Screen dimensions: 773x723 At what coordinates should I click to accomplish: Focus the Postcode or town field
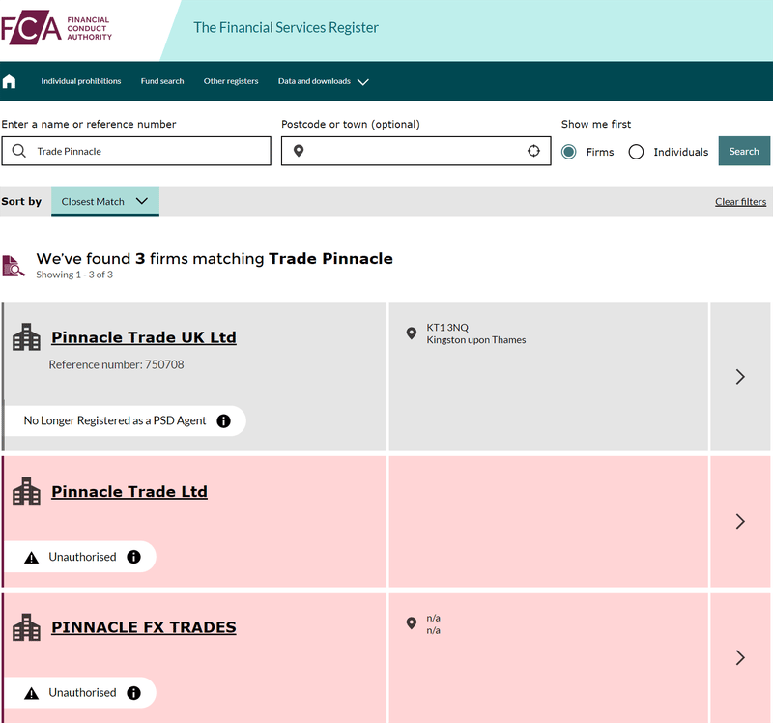pos(416,151)
